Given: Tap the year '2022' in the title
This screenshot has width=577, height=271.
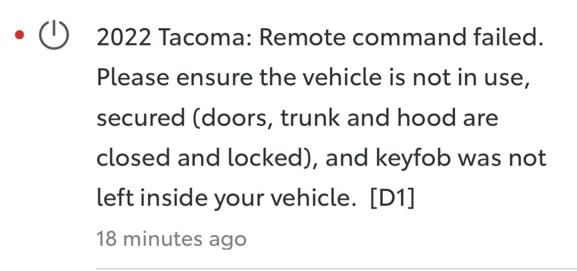Looking at the screenshot, I should tap(124, 38).
